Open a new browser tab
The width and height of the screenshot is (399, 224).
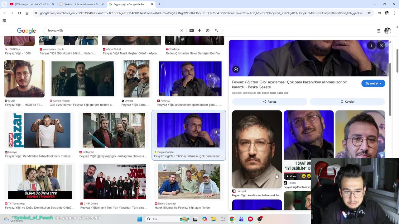(160, 4)
